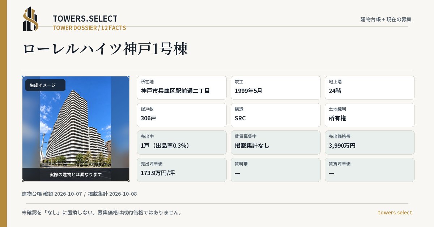This screenshot has height=227, width=434.
Task: Click the footer disclaimer about 未確認
Action: (x=101, y=213)
